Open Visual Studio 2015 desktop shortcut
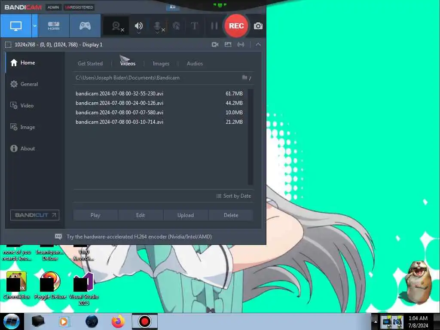440x330 pixels. click(84, 288)
